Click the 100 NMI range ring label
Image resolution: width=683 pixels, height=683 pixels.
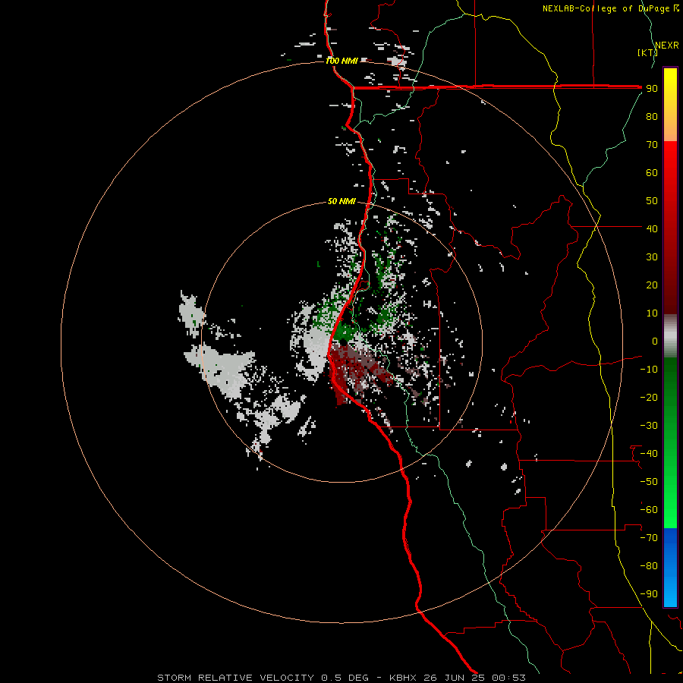(x=342, y=61)
